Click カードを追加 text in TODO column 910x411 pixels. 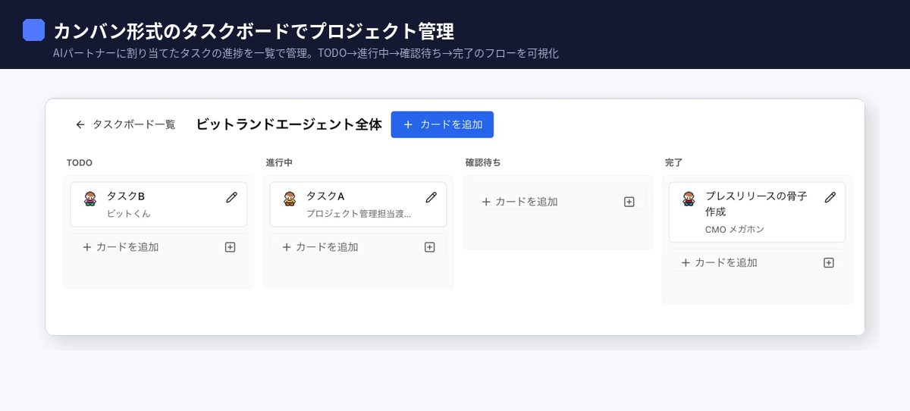click(x=127, y=247)
